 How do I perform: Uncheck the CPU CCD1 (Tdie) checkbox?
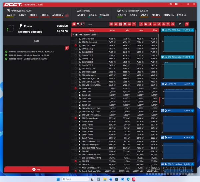click(76, 45)
